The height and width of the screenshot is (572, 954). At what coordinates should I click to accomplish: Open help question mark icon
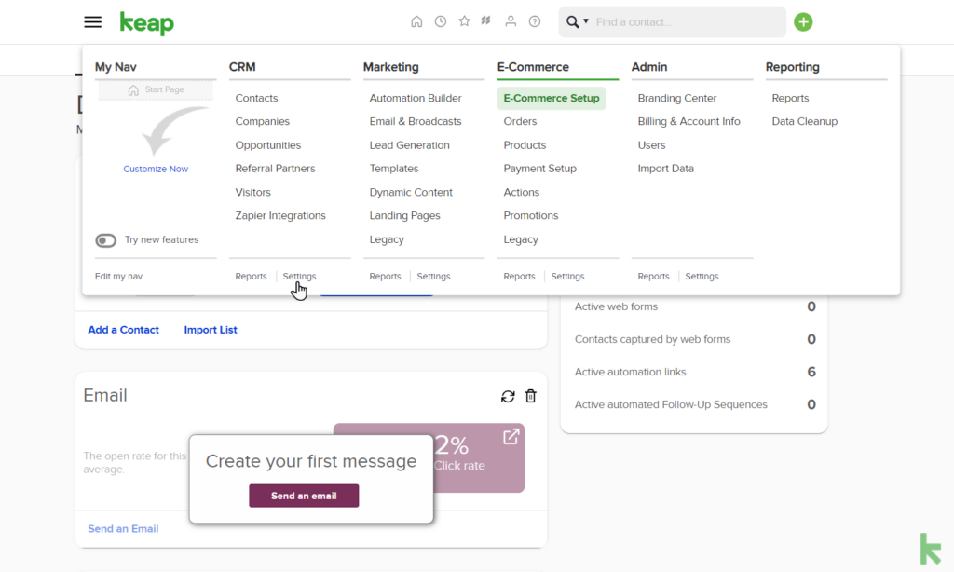[534, 22]
